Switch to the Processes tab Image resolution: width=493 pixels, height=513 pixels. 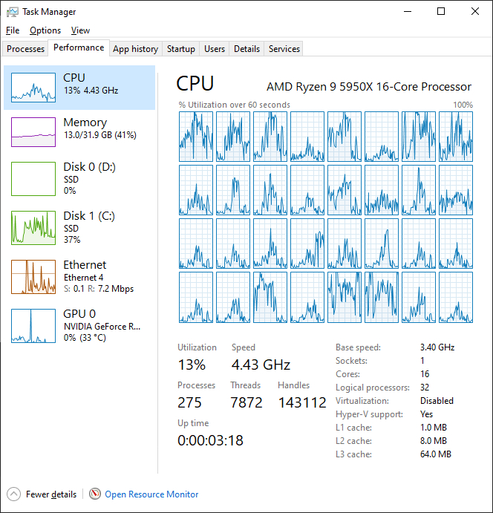26,49
